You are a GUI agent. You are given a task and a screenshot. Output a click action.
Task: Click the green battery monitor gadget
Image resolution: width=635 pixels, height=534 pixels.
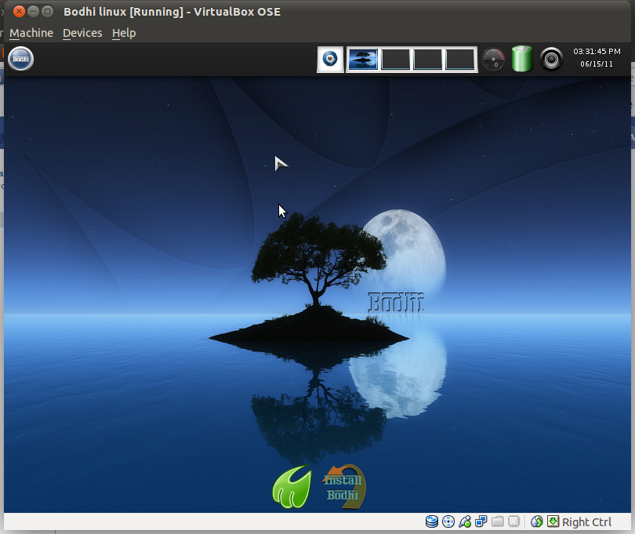pos(521,59)
